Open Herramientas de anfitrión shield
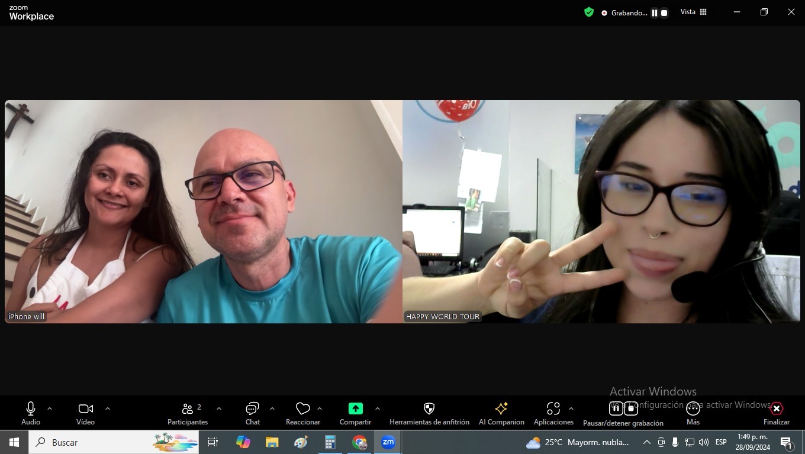Screen dimensions: 805x454 point(429,413)
